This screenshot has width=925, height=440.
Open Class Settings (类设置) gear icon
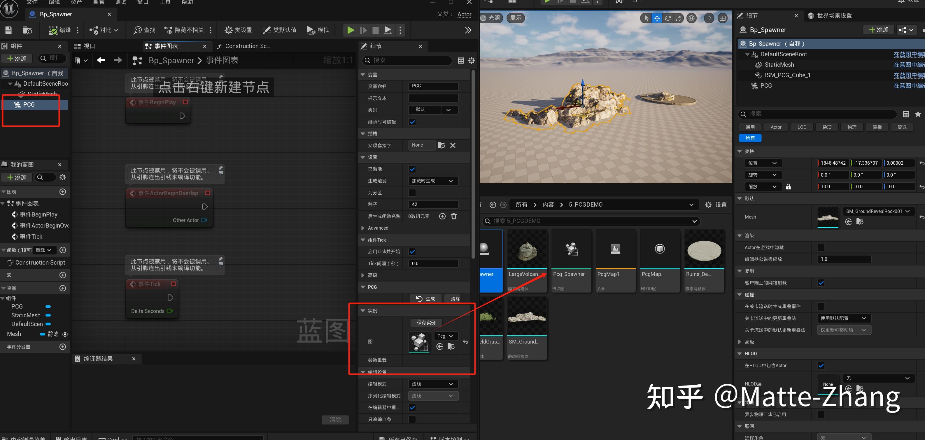(228, 30)
